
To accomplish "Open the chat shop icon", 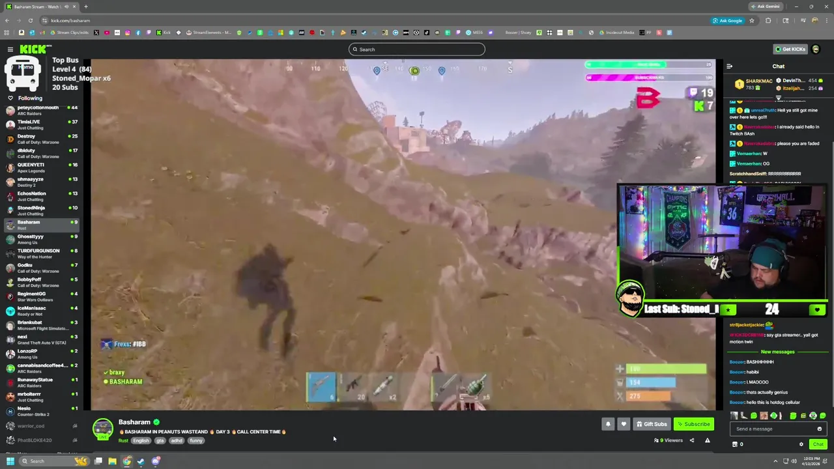I will pos(735,444).
